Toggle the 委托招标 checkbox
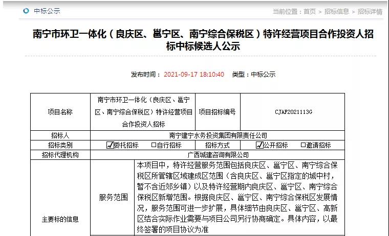The height and width of the screenshot is (236, 389). pos(110,145)
